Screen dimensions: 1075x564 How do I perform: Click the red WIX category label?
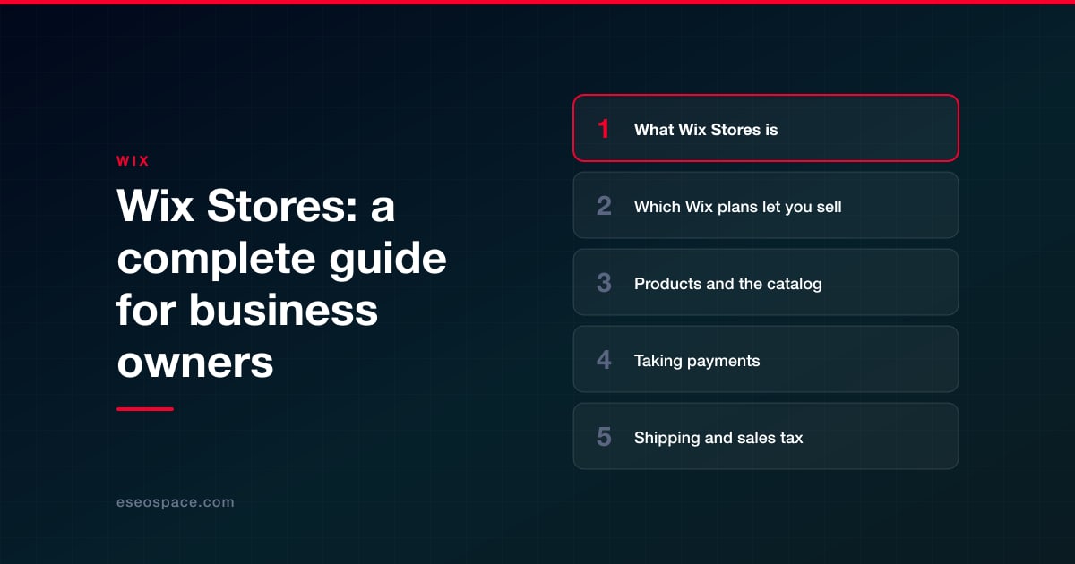pyautogui.click(x=133, y=161)
